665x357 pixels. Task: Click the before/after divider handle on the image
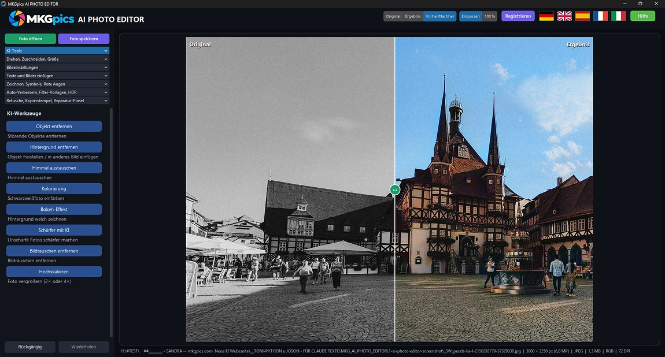(x=395, y=189)
